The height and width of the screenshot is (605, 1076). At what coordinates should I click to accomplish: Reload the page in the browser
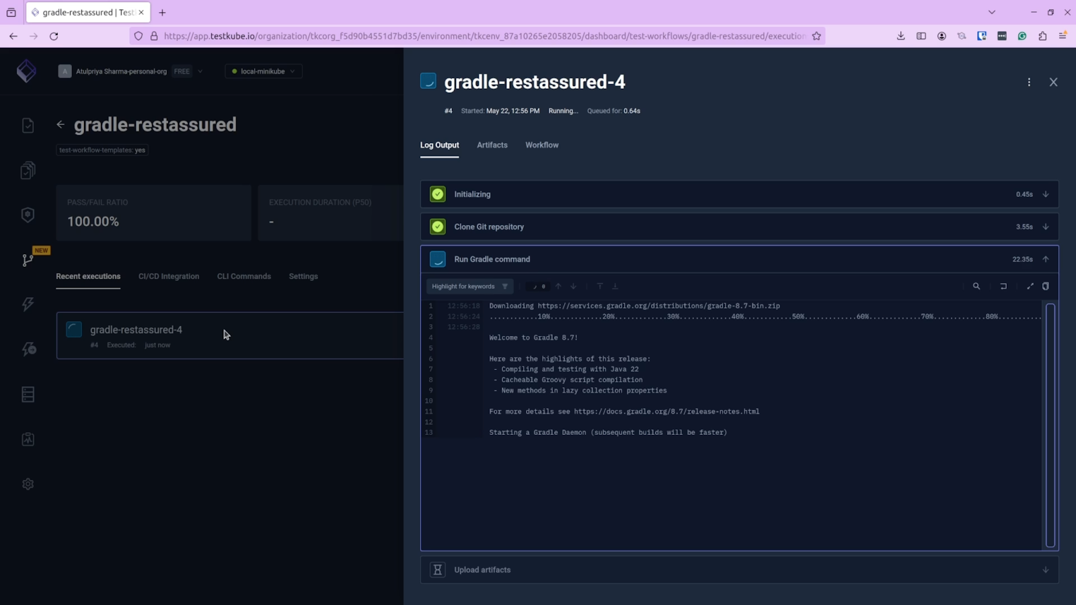(54, 36)
